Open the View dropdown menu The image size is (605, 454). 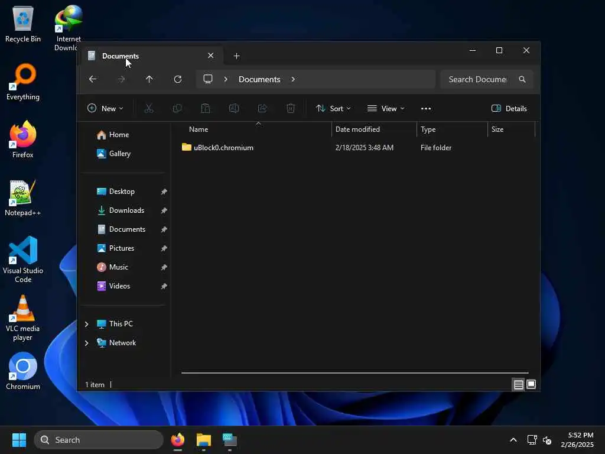386,109
